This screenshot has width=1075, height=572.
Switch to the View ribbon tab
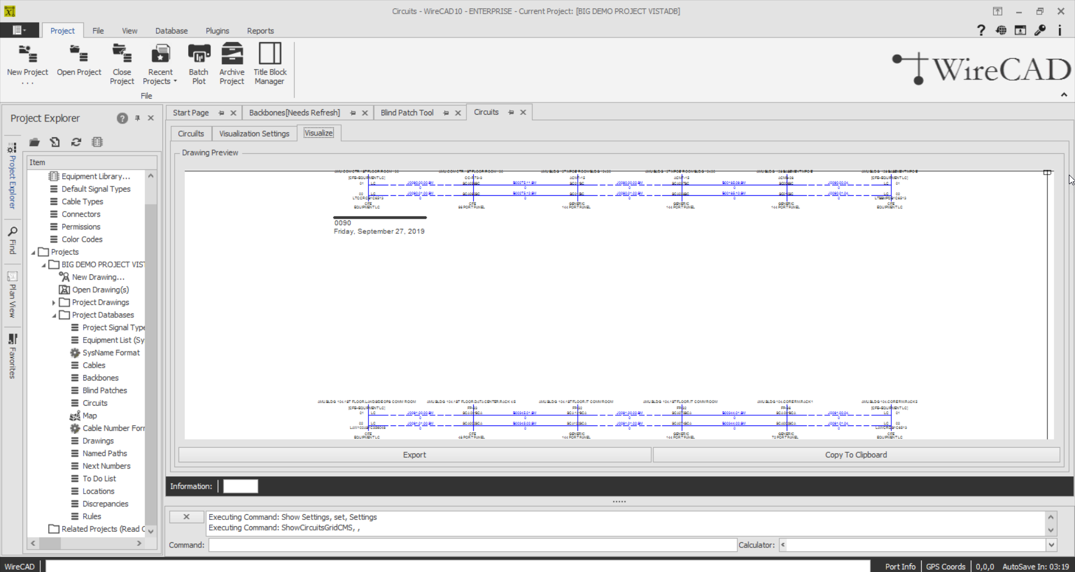point(129,31)
